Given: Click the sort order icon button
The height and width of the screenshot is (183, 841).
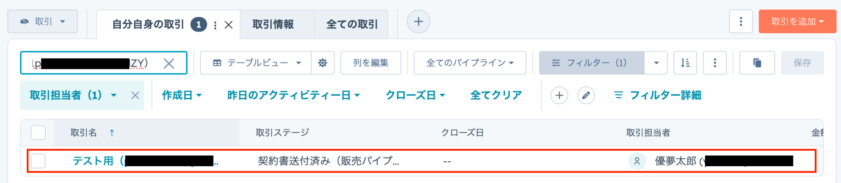Looking at the screenshot, I should click(x=685, y=63).
